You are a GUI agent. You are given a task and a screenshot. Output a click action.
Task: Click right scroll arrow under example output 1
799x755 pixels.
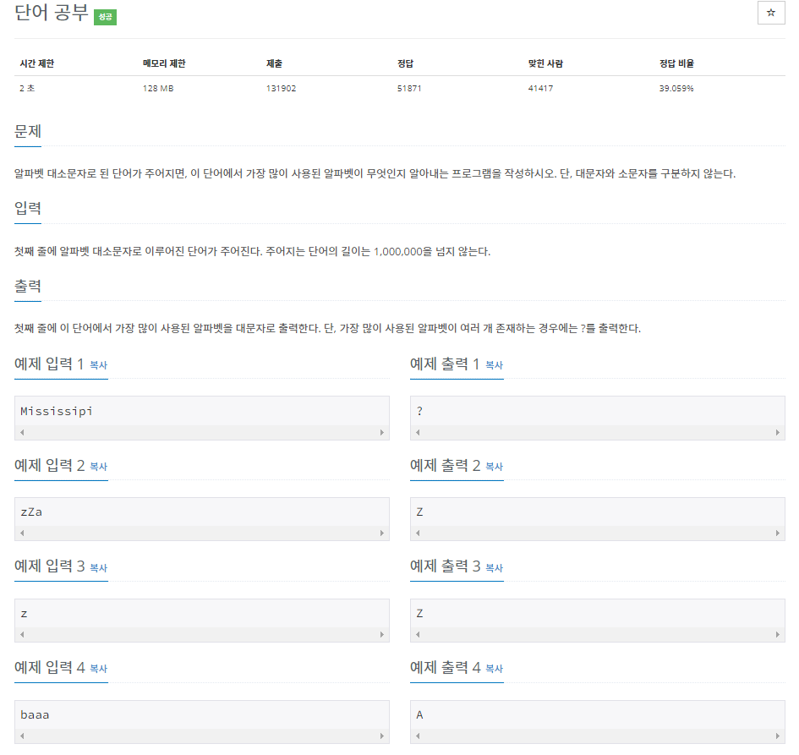(x=778, y=433)
